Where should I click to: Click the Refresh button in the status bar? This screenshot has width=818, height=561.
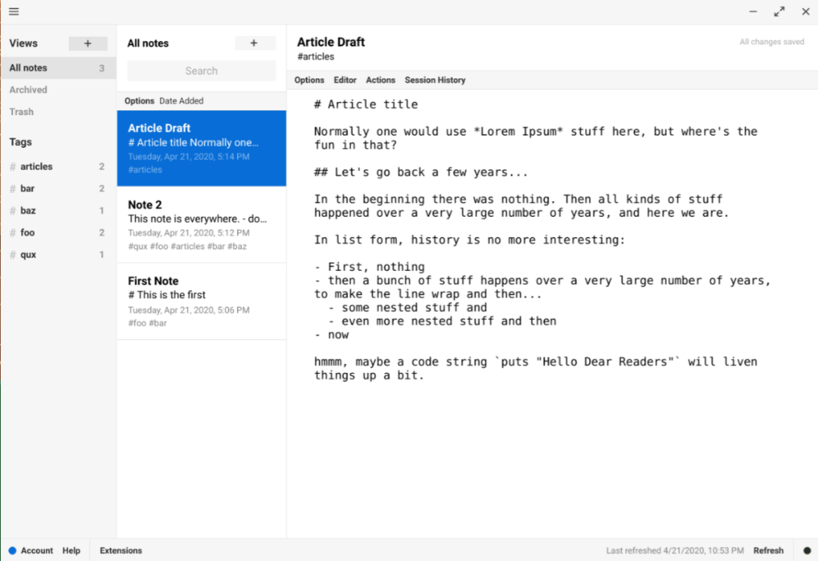(768, 550)
